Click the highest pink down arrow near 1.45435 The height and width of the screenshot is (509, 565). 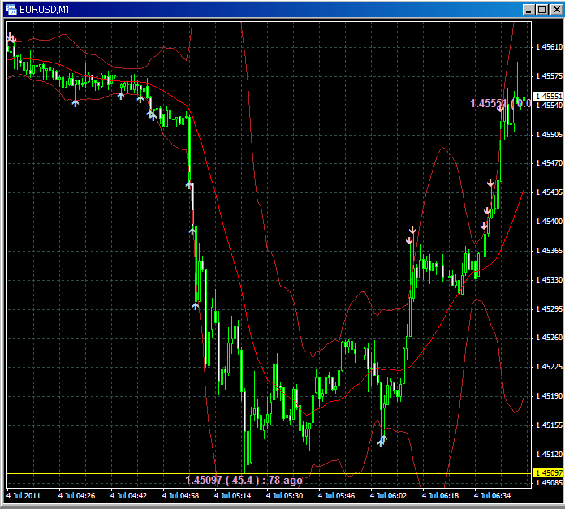click(490, 184)
